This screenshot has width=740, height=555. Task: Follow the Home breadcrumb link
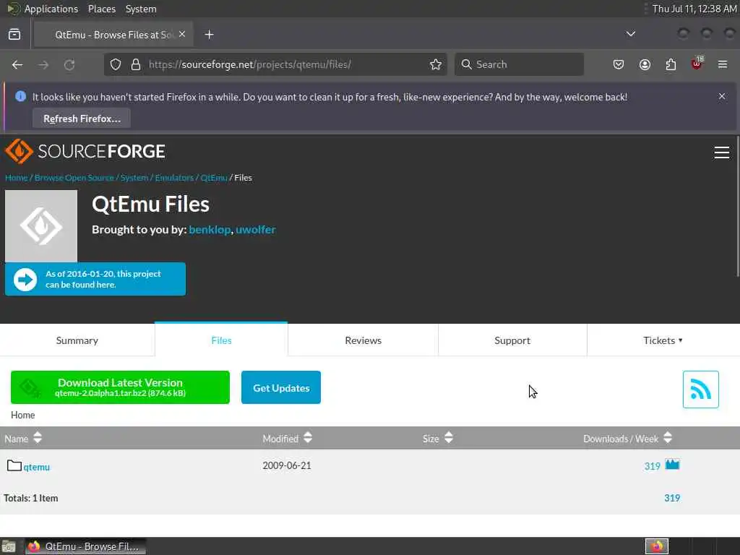click(16, 178)
